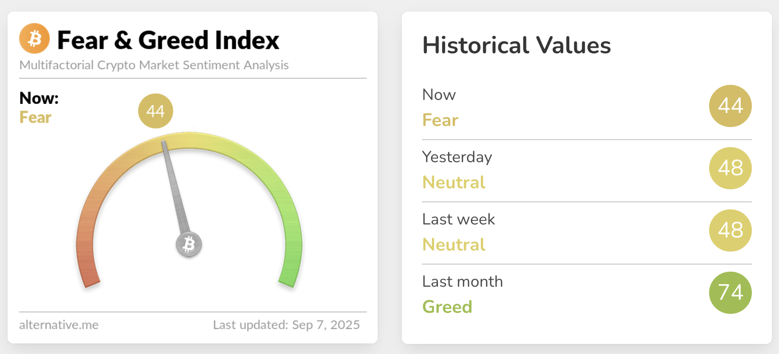Click the Neutral label under Yesterday
779x354 pixels.
454,182
